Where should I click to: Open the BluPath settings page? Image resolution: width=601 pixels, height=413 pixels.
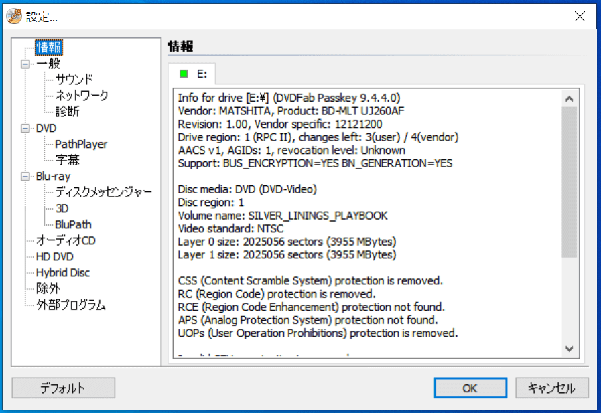click(73, 224)
